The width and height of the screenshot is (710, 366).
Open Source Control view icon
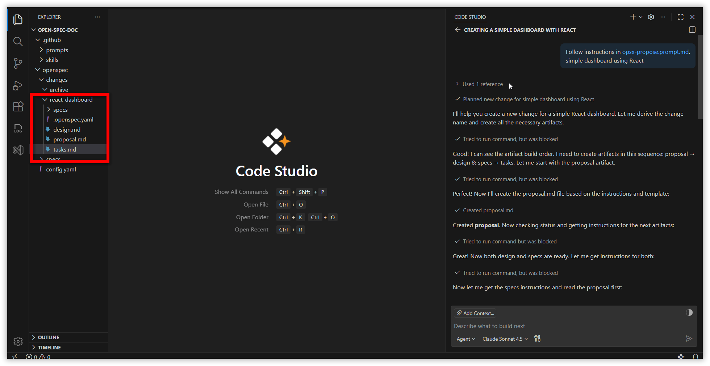(18, 63)
